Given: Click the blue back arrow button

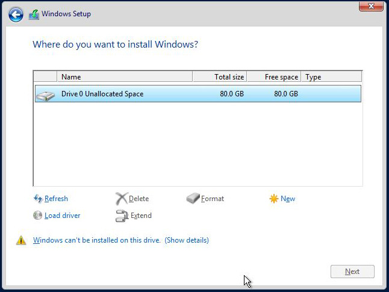Looking at the screenshot, I should [x=16, y=14].
